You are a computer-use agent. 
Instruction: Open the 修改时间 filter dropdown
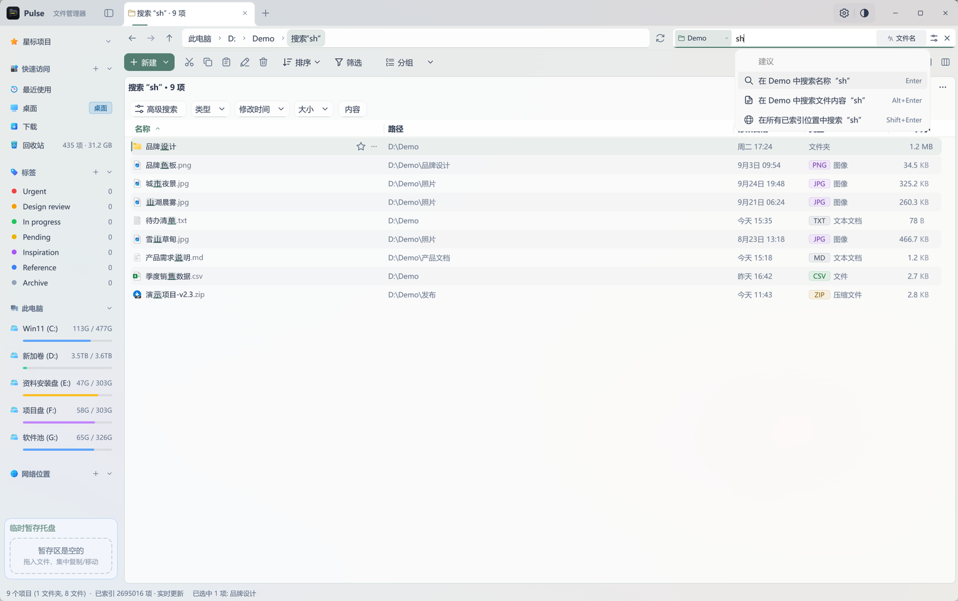262,110
